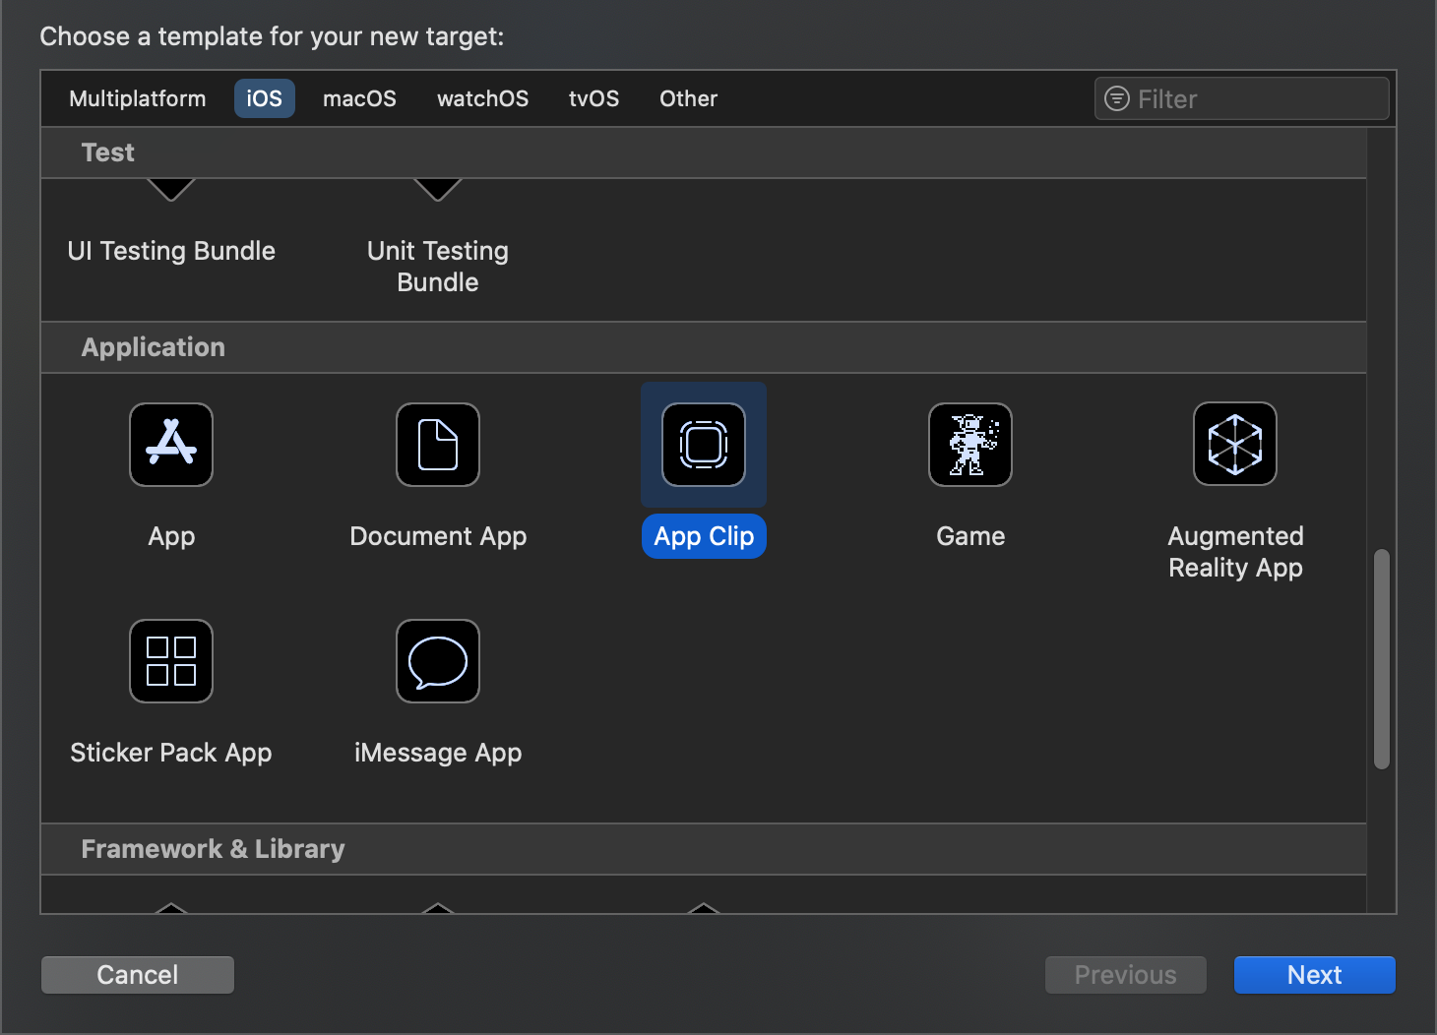1437x1035 pixels.
Task: Switch to the macOS tab
Action: 359,98
